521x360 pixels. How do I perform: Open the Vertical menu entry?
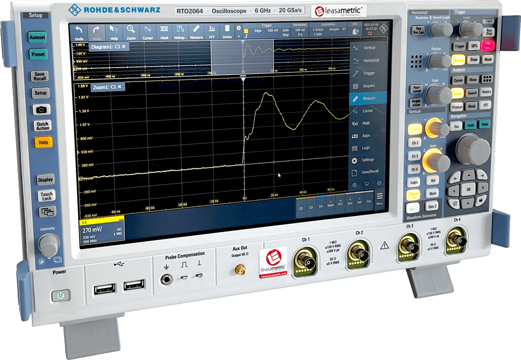pyautogui.click(x=368, y=48)
